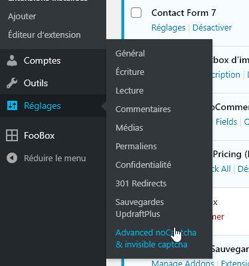
Task: Open the Général settings submenu item
Action: pos(130,54)
